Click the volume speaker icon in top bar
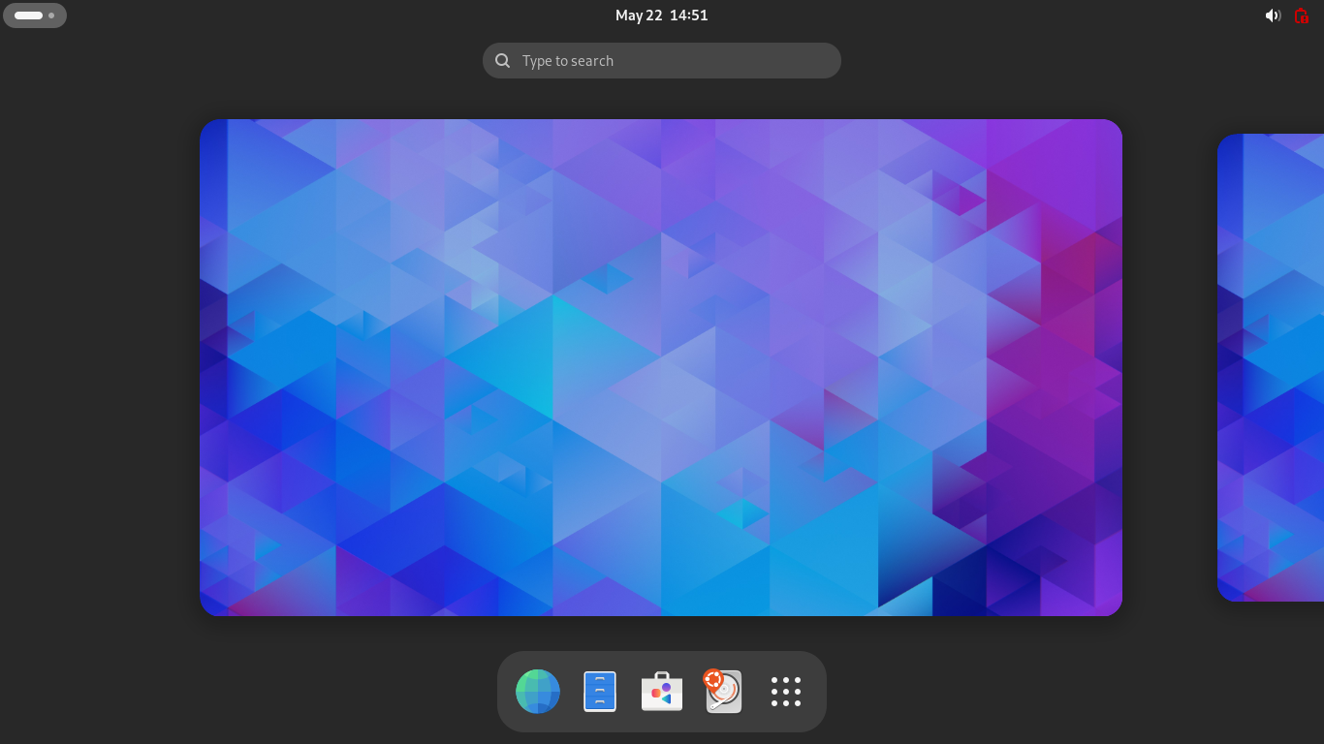1324x744 pixels. pos(1273,15)
